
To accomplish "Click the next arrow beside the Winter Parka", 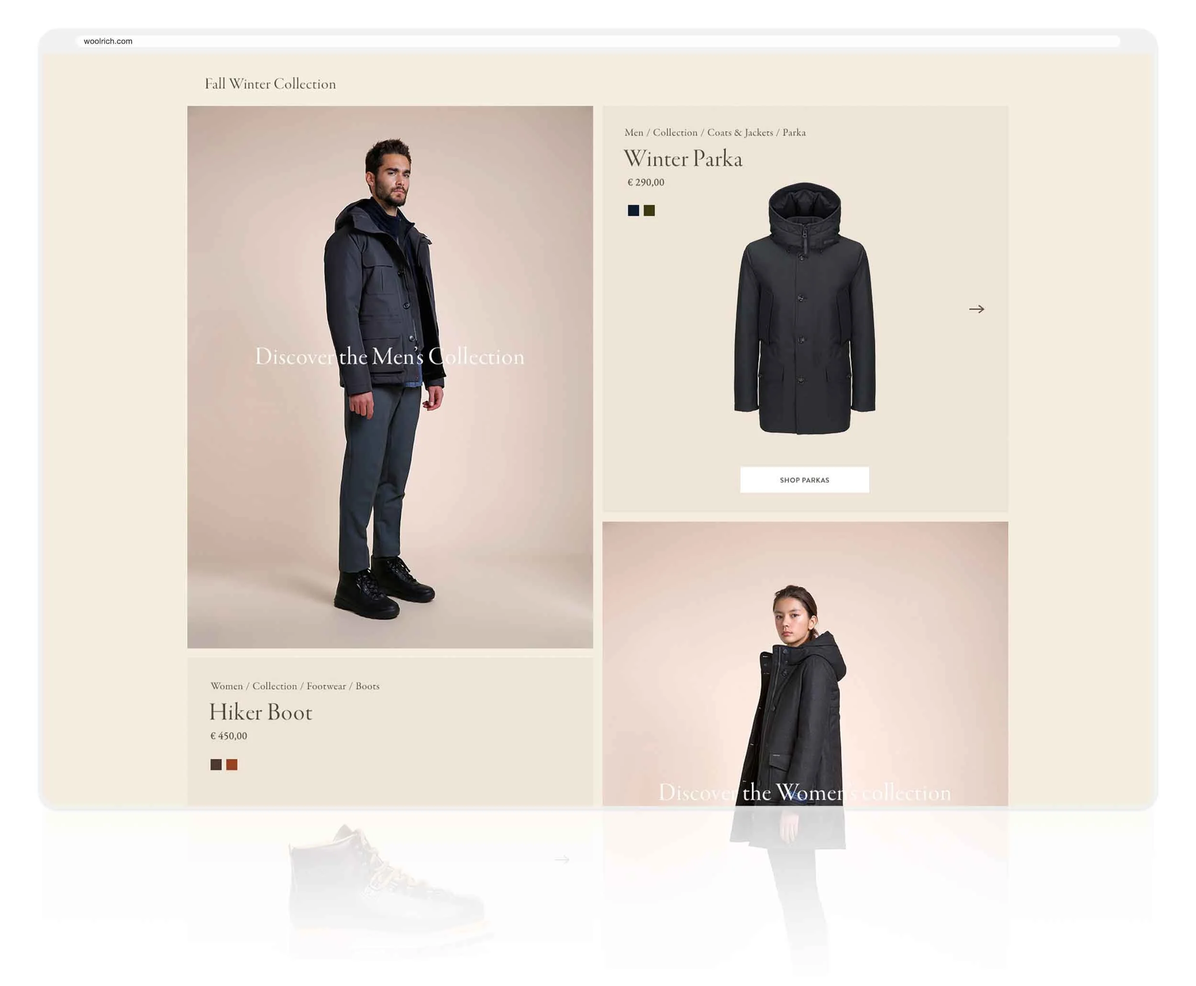I will tap(976, 309).
